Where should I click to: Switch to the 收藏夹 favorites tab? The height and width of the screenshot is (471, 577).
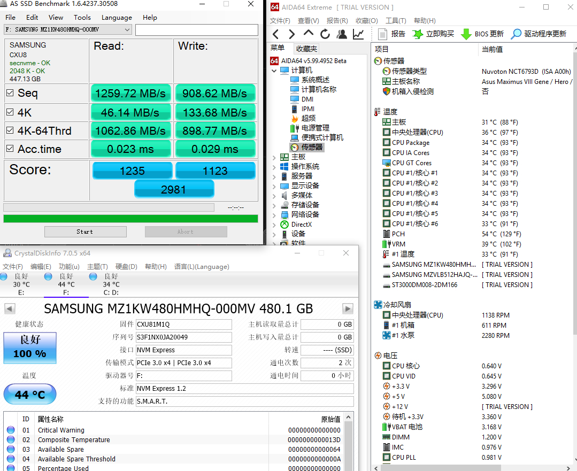(x=306, y=49)
